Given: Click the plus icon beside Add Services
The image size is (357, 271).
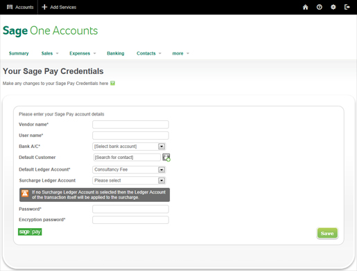Looking at the screenshot, I should coord(44,7).
